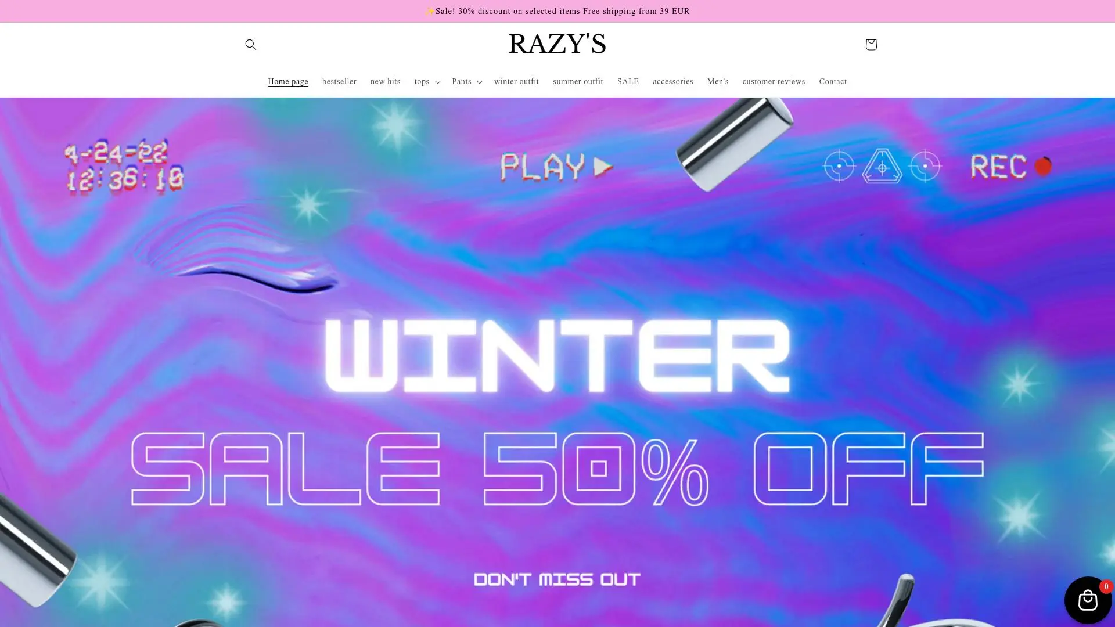This screenshot has width=1115, height=627.
Task: Go to the Home page tab
Action: click(287, 82)
